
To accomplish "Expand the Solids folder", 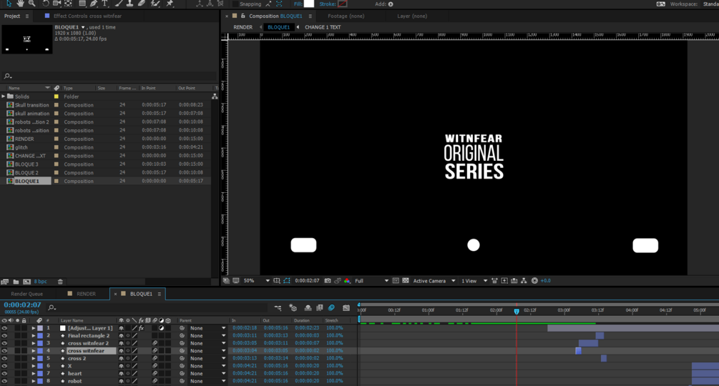I will pyautogui.click(x=4, y=96).
